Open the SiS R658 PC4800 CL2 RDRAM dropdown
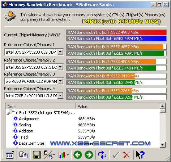The width and height of the screenshot is (171, 162). coord(60,81)
